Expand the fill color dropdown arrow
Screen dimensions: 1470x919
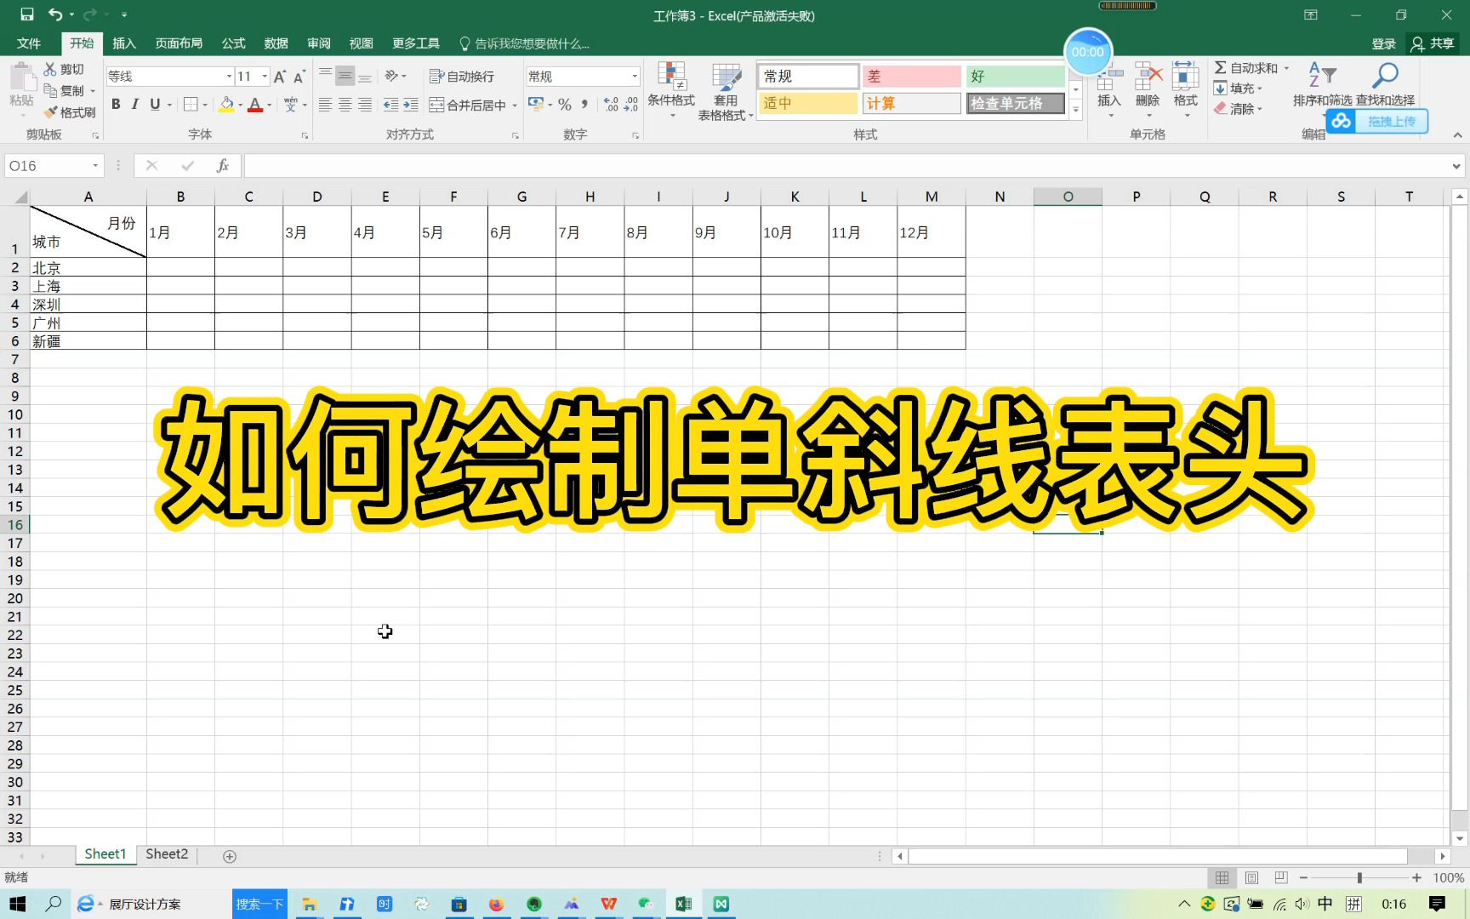click(x=239, y=104)
